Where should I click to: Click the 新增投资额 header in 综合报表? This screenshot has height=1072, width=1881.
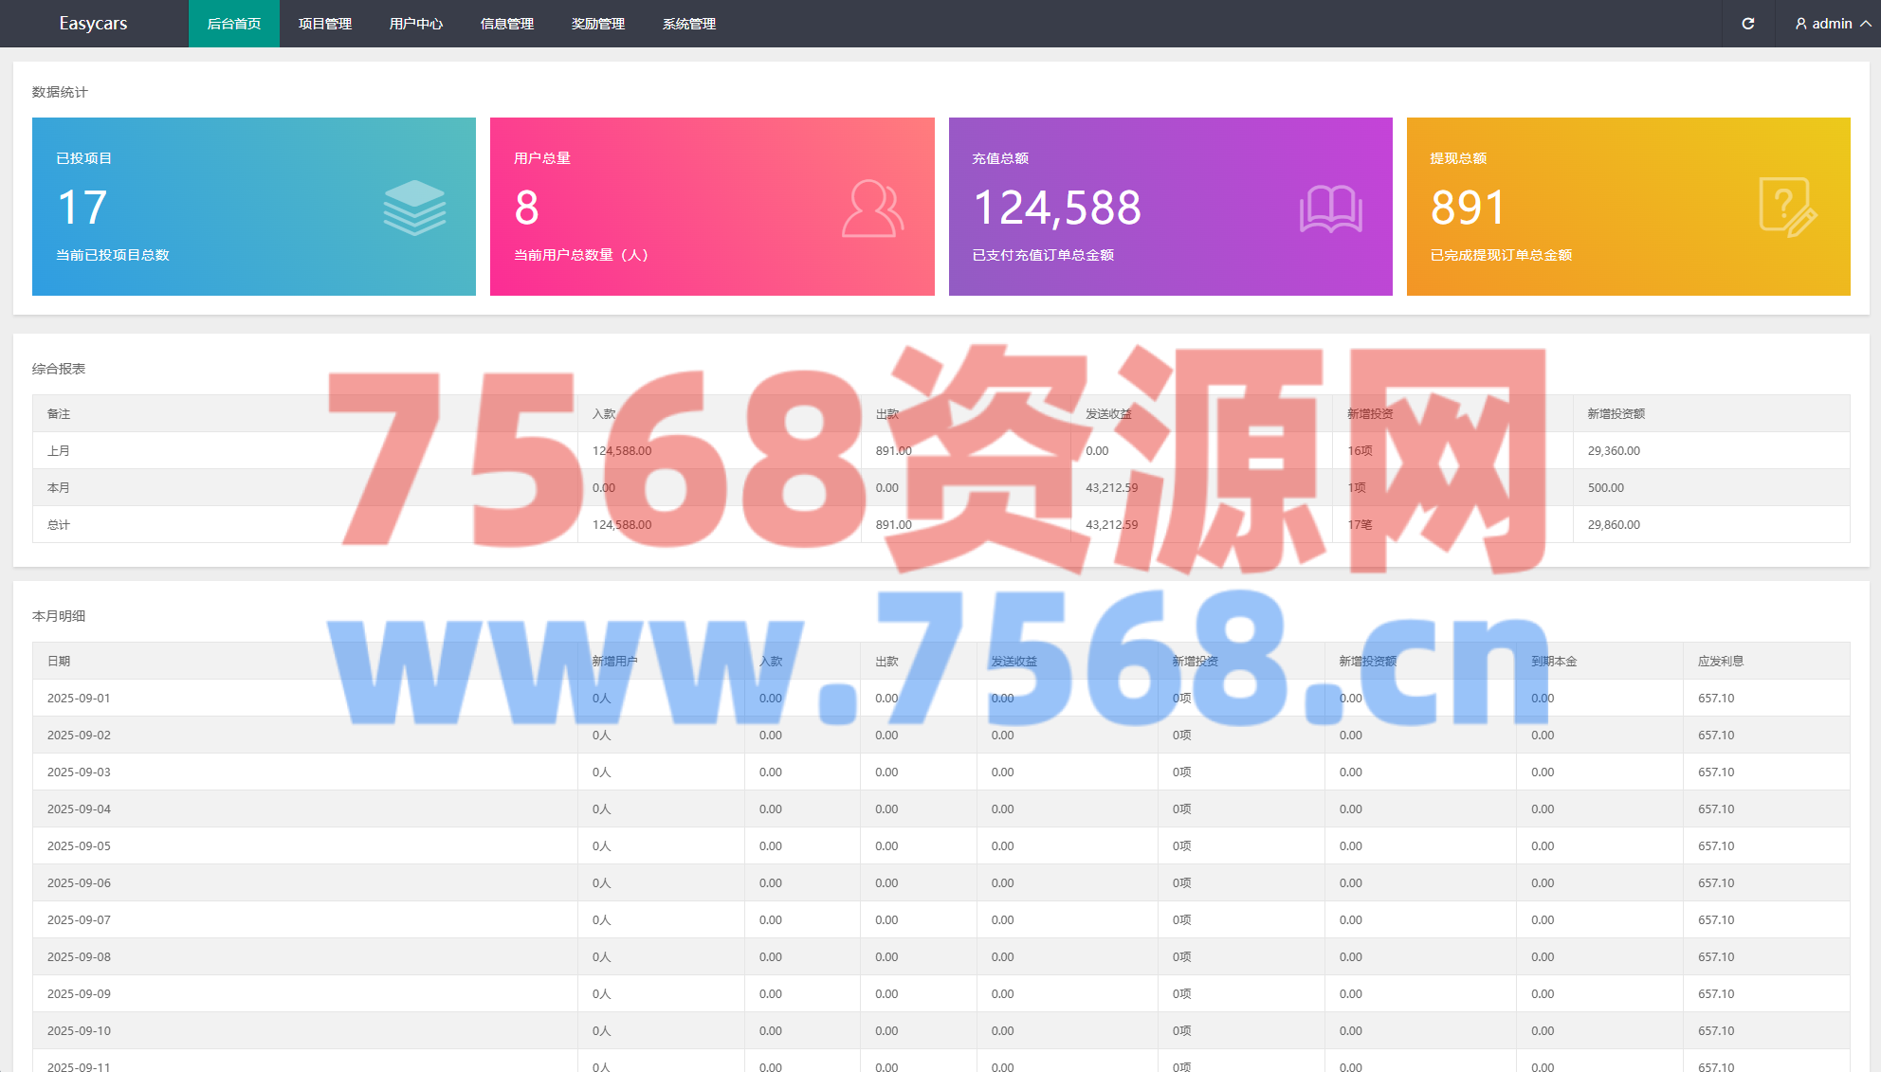(x=1616, y=414)
